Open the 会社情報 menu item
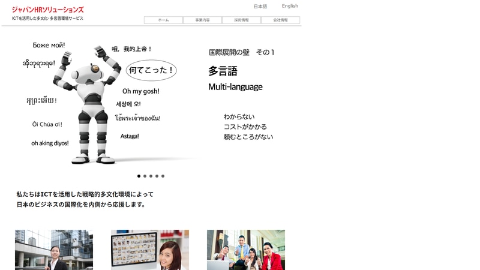 point(280,20)
